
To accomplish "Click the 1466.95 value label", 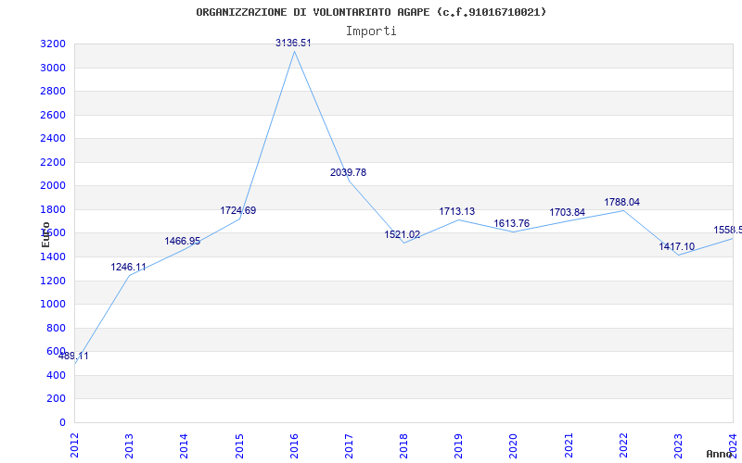I will pos(183,241).
